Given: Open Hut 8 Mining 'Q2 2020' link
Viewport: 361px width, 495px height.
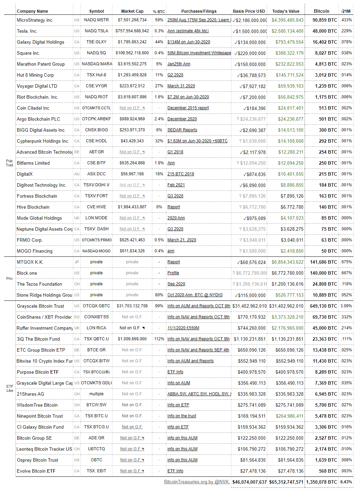Looking at the screenshot, I should 175,75.
